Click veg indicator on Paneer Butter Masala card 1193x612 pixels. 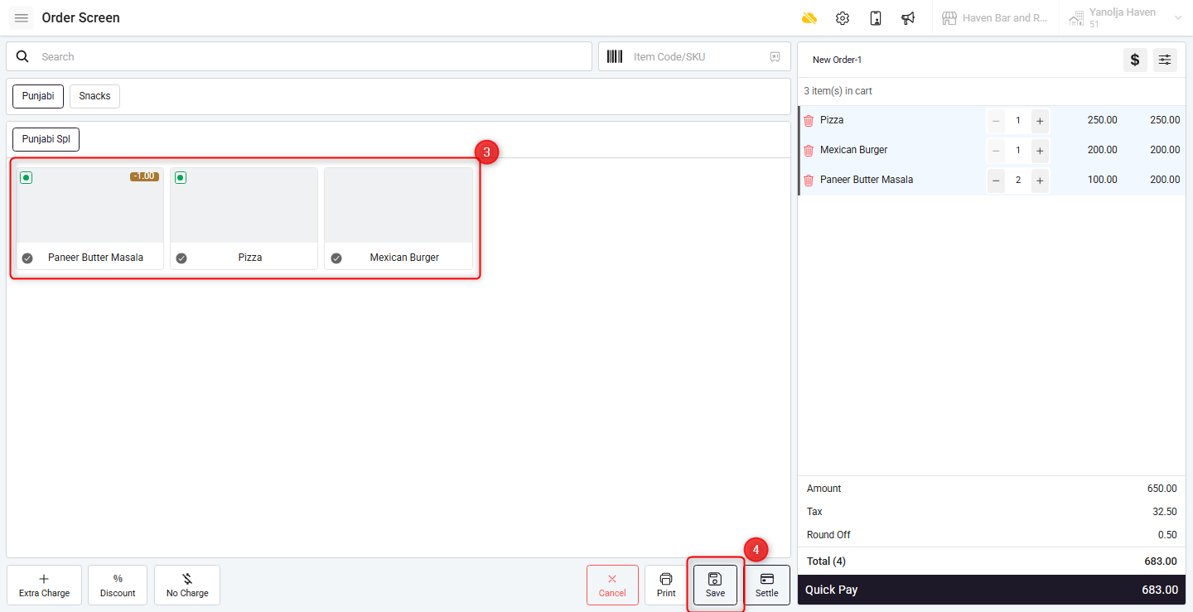point(27,177)
